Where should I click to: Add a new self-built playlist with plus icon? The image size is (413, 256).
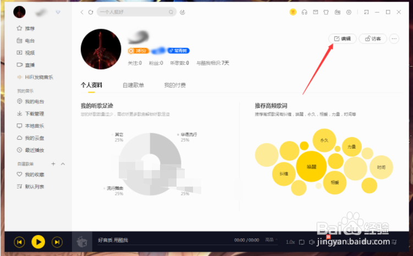(x=53, y=164)
